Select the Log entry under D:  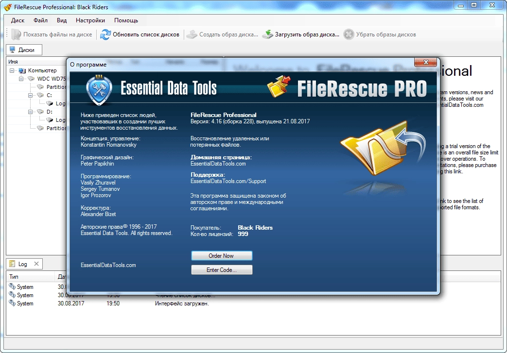[x=60, y=120]
